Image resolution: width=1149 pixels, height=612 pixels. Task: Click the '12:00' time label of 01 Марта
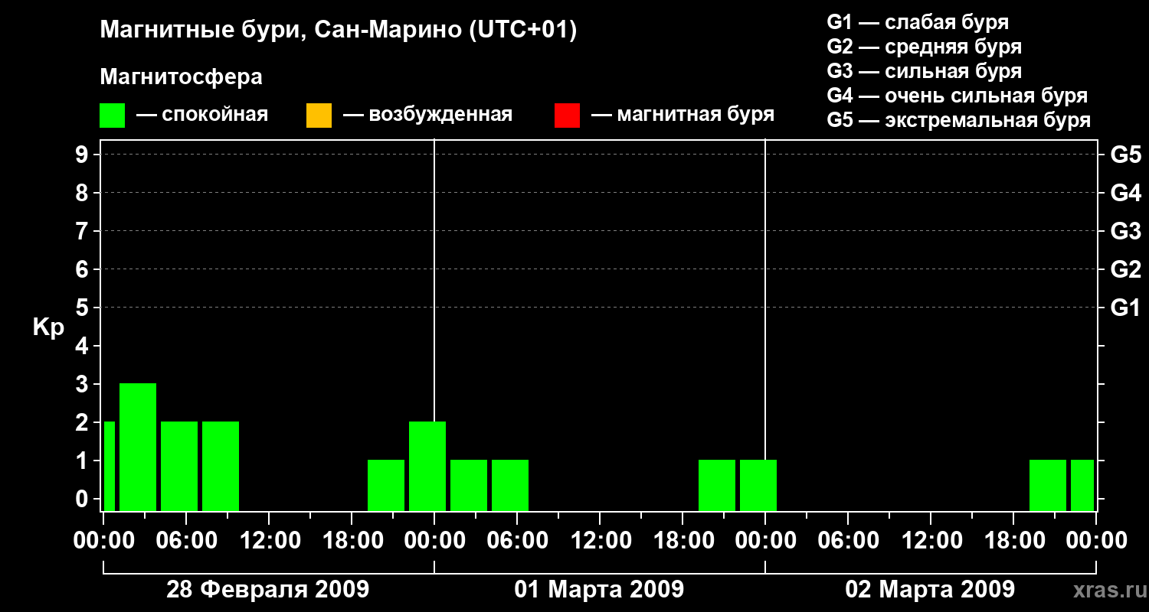[600, 541]
